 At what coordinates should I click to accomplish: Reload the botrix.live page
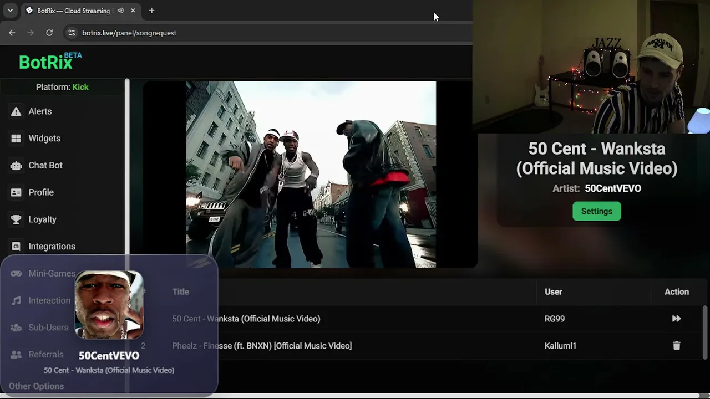pos(49,33)
